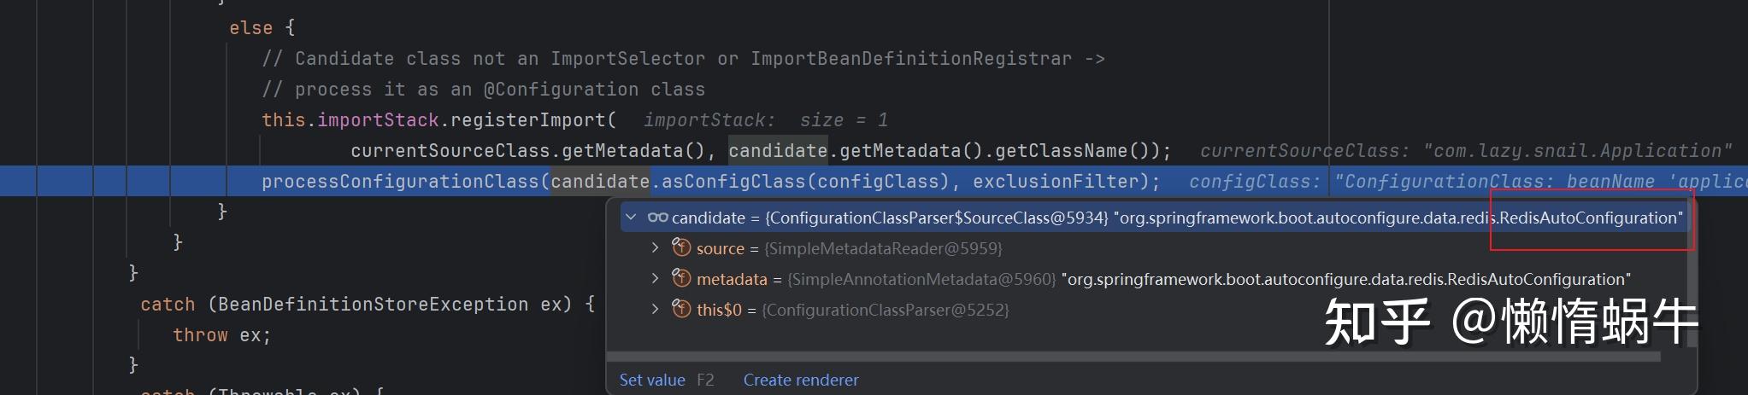Click the field icon next to source
The image size is (1748, 395).
coord(681,248)
